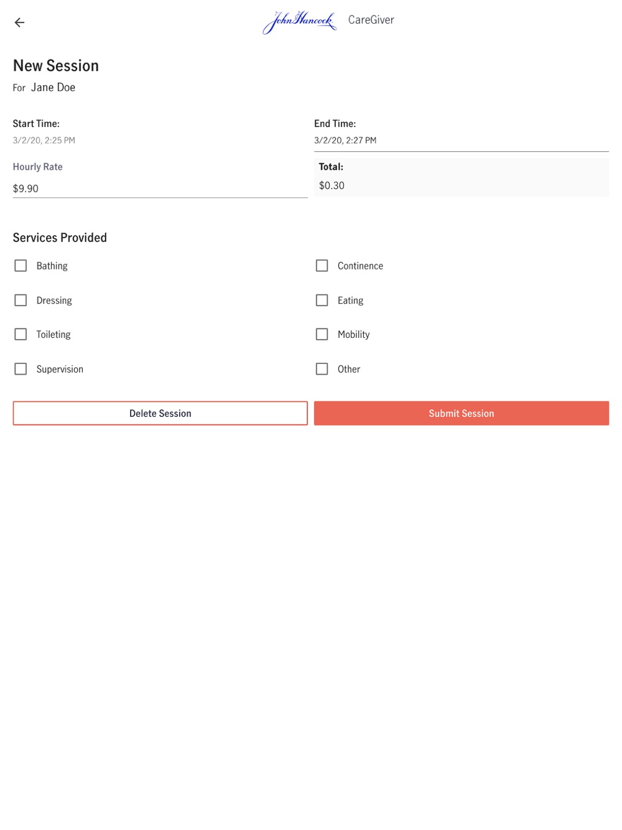Enable the Dressing checkbox
This screenshot has height=830, width=622.
(x=21, y=301)
